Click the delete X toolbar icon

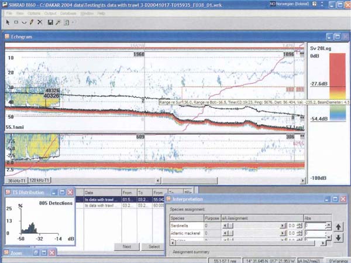pos(40,22)
